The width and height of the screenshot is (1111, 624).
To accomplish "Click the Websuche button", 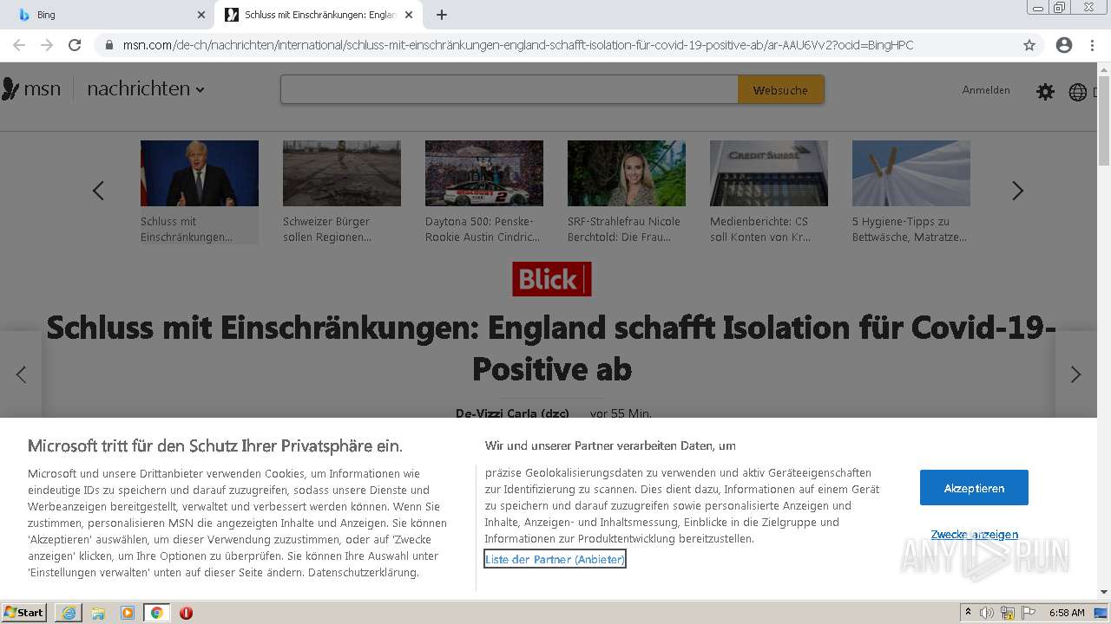I will click(780, 89).
